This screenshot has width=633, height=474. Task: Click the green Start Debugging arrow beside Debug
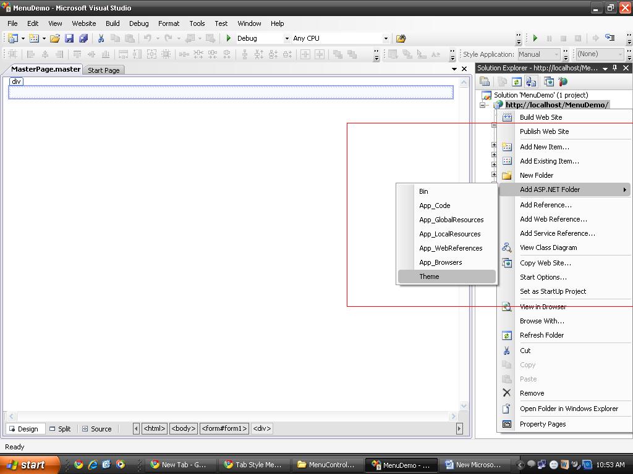(229, 38)
